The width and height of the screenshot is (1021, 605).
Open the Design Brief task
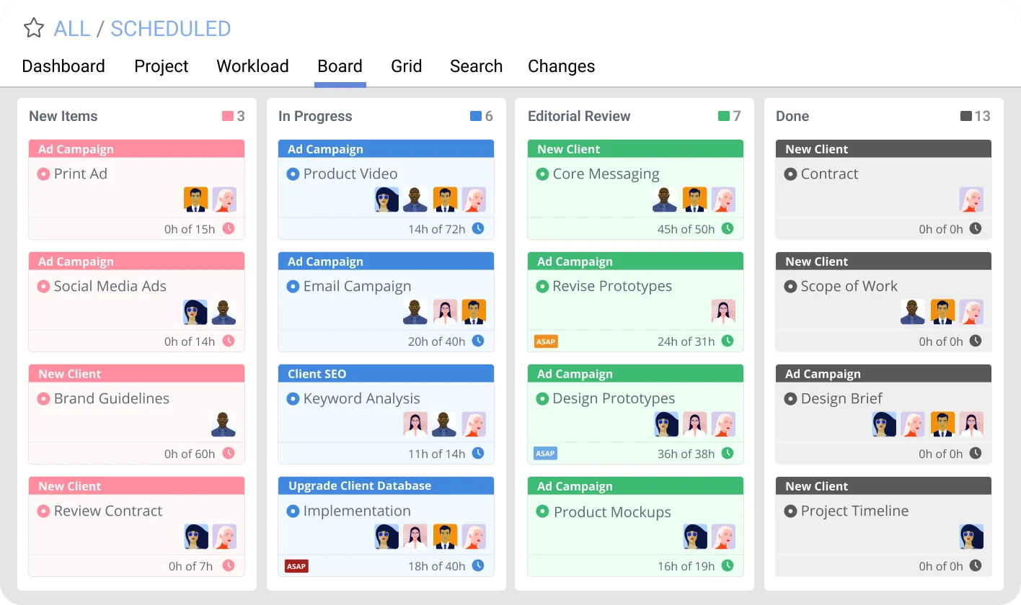click(x=841, y=398)
